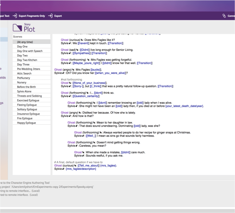Image resolution: width=235 pixels, height=213 pixels.
Task: Click the Story Plot folder icon
Action: tap(17, 28)
